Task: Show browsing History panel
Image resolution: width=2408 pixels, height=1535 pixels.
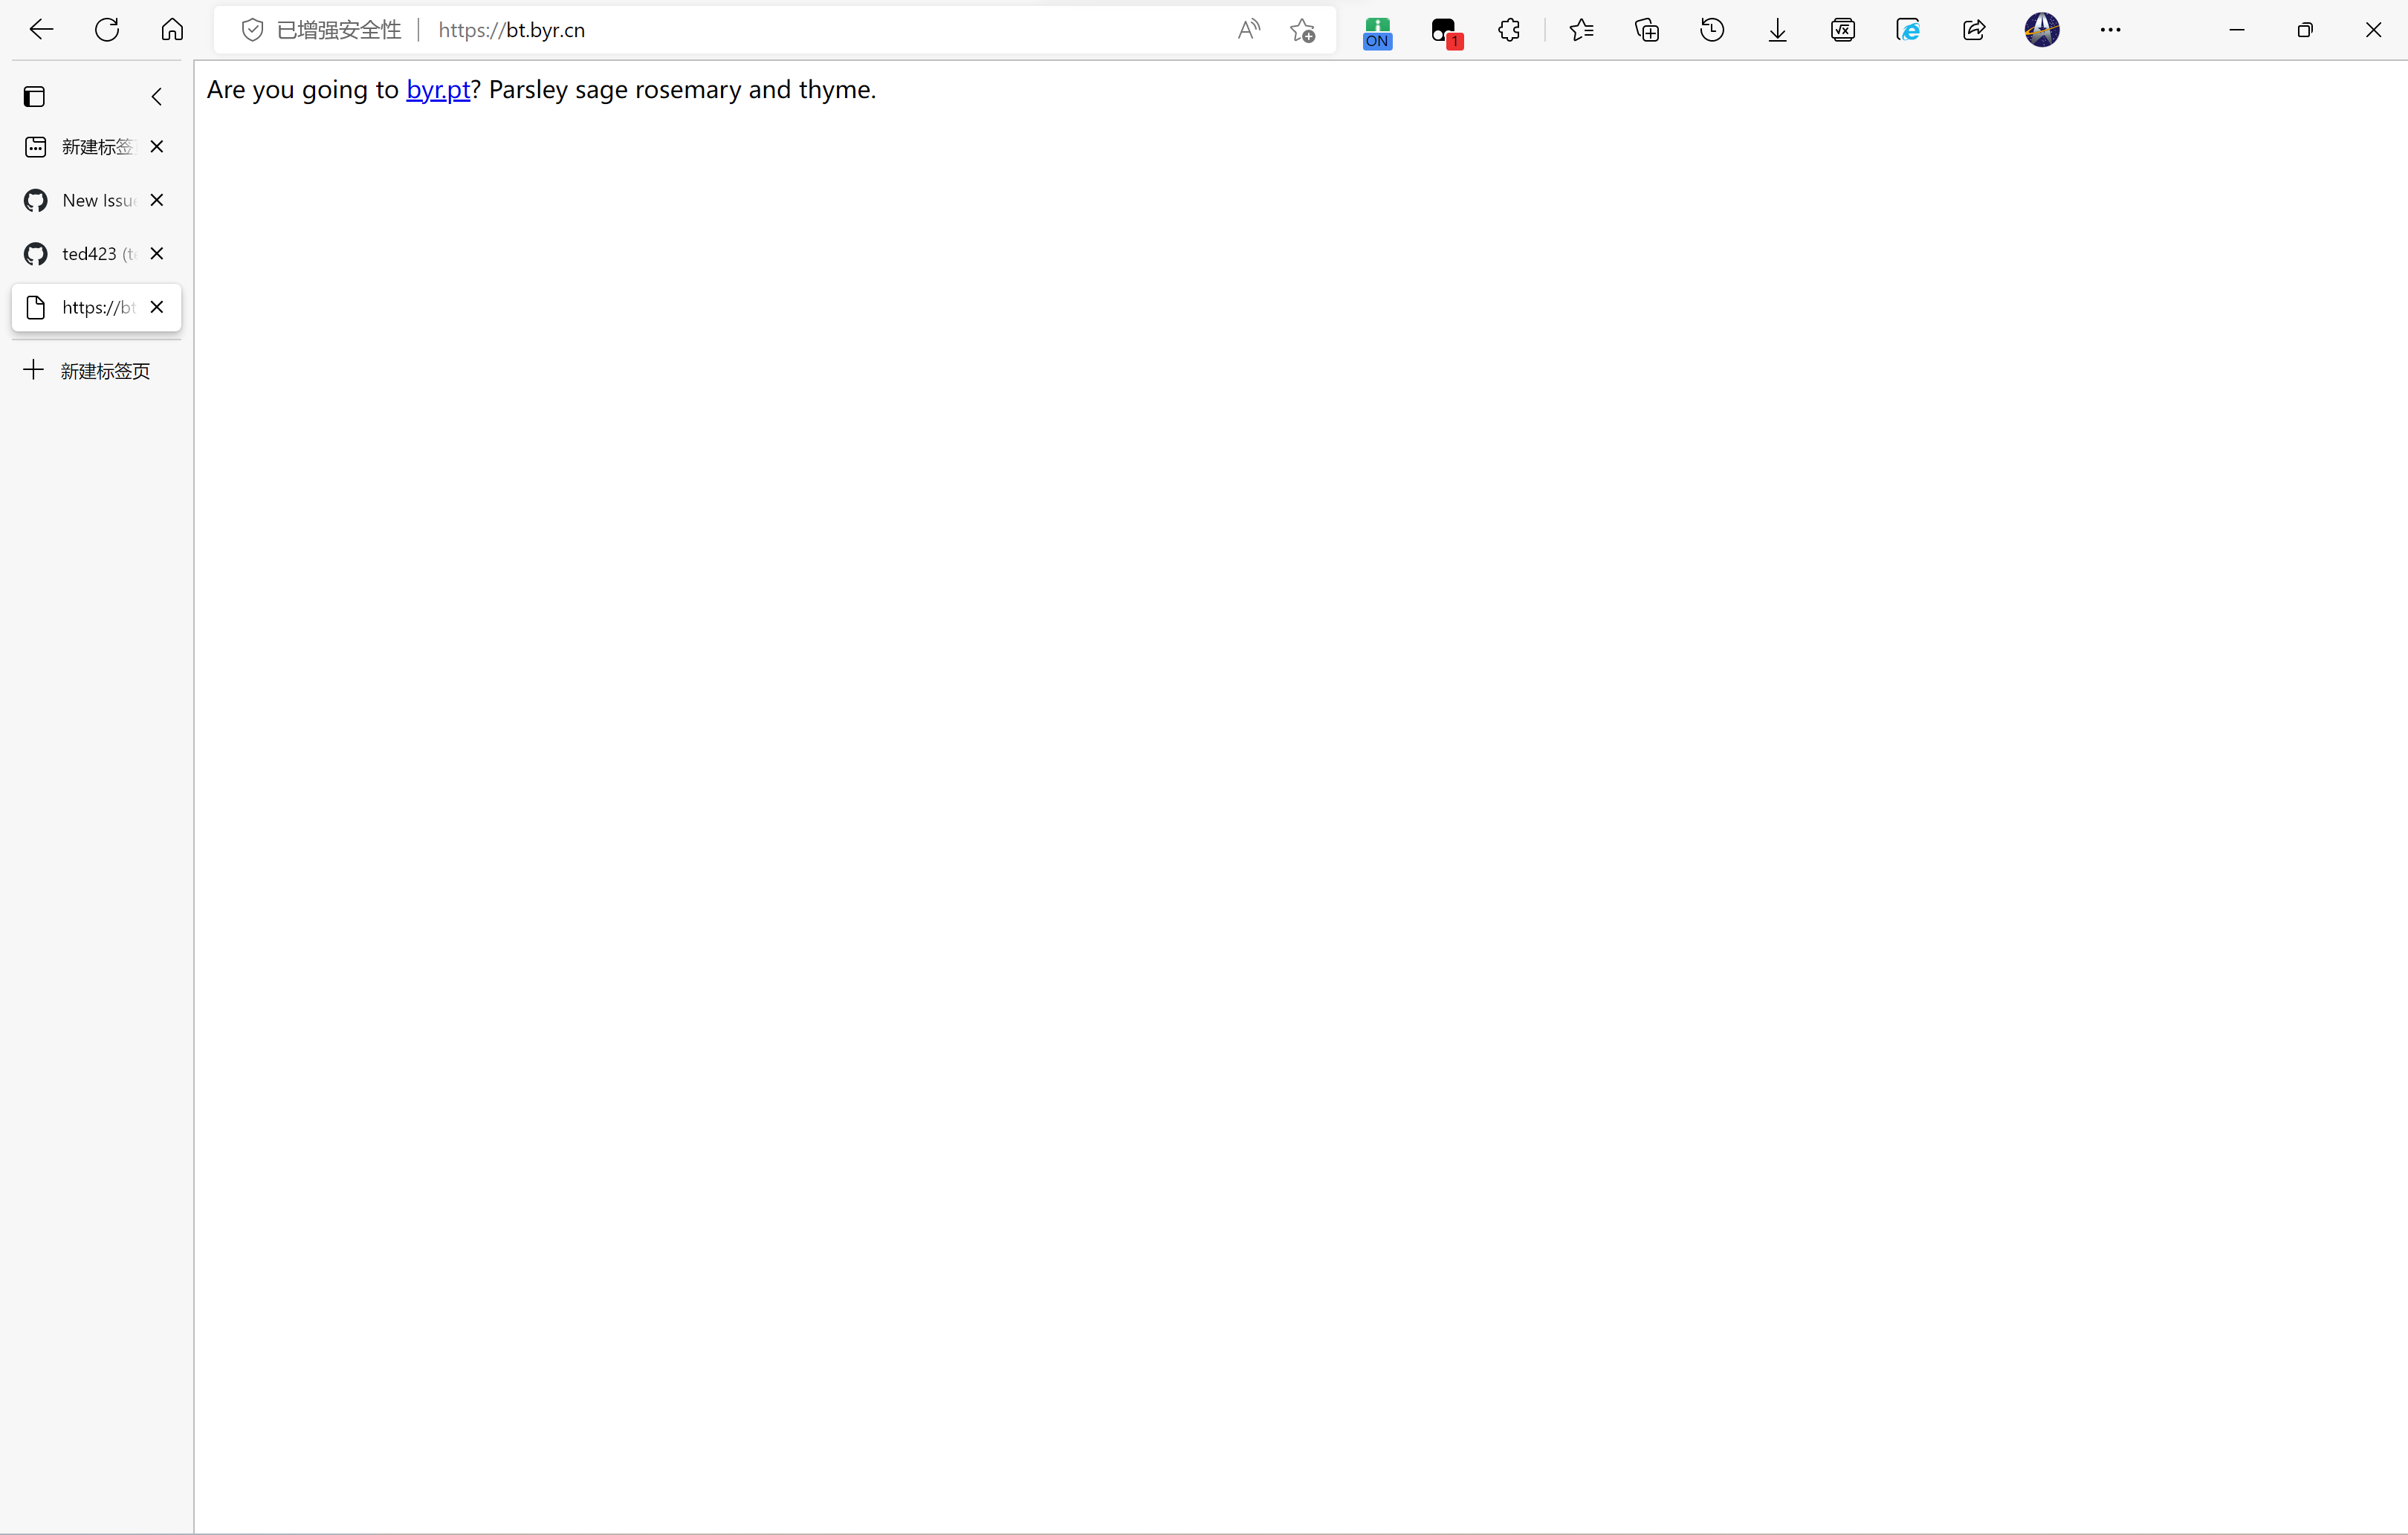Action: pyautogui.click(x=1712, y=30)
